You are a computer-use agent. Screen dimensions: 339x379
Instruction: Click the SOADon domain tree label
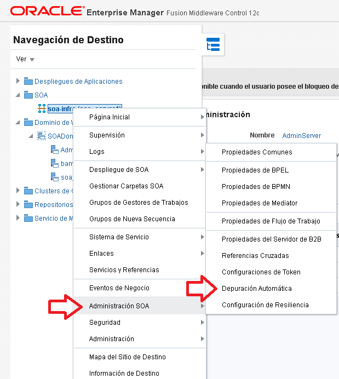click(60, 136)
